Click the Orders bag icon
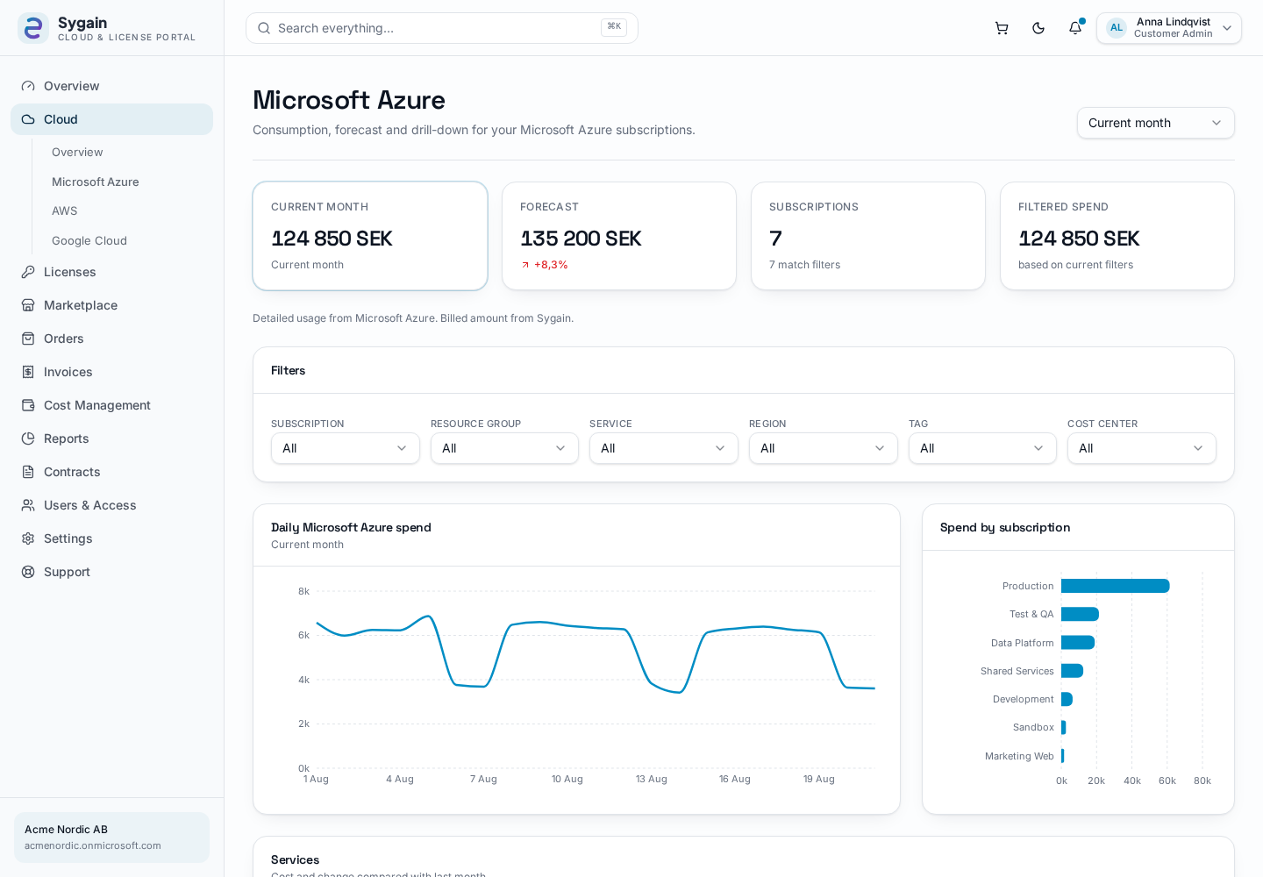 click(28, 339)
